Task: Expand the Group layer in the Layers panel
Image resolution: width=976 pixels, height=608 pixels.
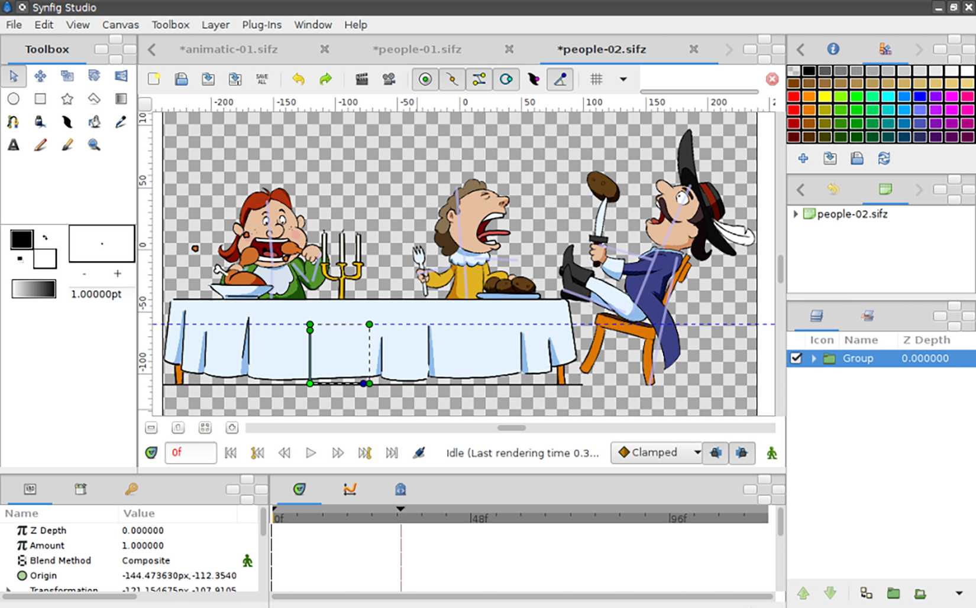Action: click(813, 358)
